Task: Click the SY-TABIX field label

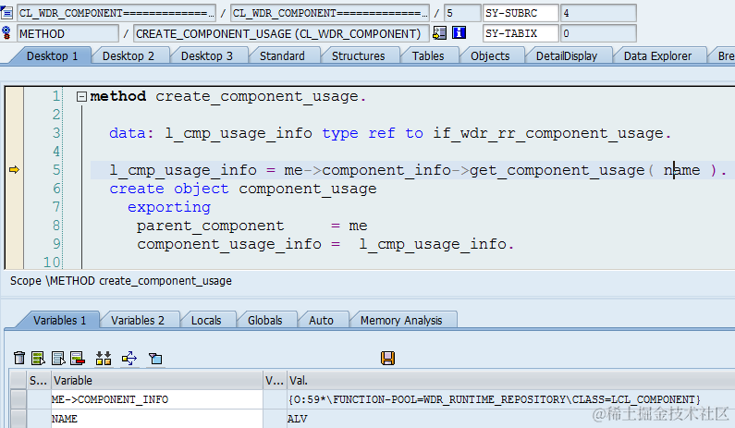Action: point(521,33)
